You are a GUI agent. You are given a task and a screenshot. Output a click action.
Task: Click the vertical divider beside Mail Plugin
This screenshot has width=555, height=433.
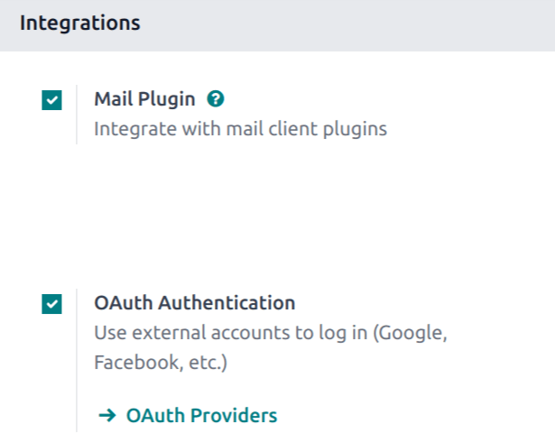77,115
